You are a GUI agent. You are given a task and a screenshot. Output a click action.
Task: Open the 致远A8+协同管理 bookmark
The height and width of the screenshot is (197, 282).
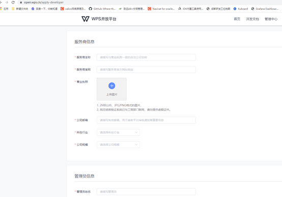pos(131,9)
